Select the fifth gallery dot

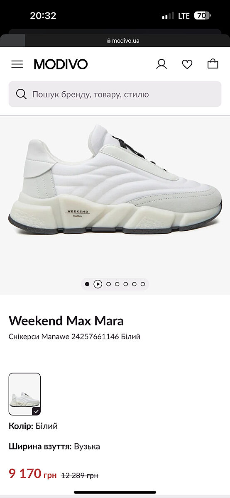point(126,284)
